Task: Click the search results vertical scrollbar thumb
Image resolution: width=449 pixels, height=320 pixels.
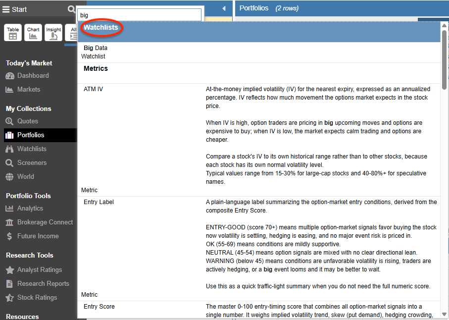Action: [x=444, y=59]
